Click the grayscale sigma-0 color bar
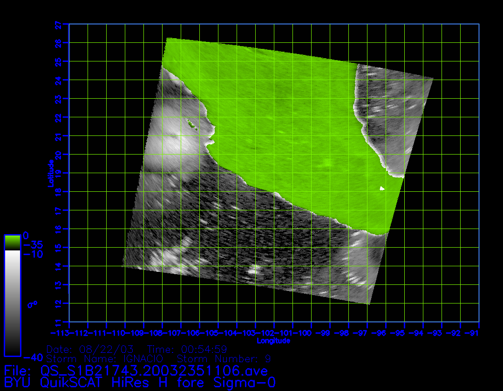The height and width of the screenshot is (391, 503). pos(12,303)
